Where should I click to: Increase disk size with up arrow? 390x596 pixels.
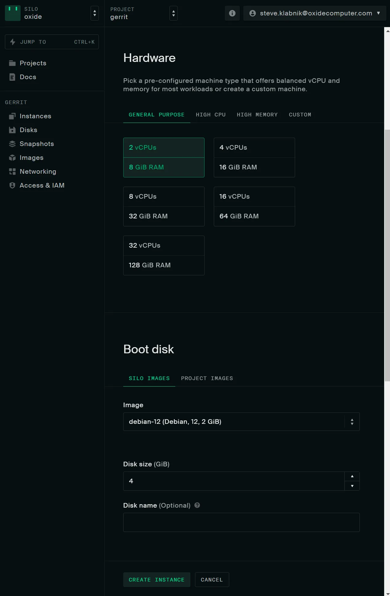(352, 476)
